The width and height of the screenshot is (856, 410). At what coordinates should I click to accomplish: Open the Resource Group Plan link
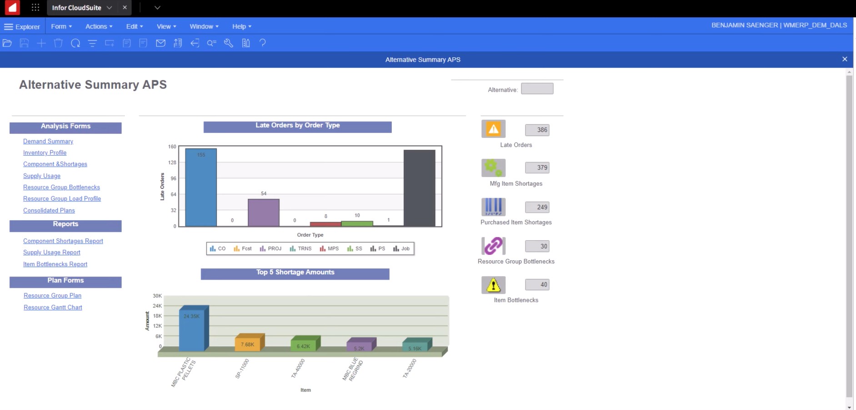coord(53,295)
